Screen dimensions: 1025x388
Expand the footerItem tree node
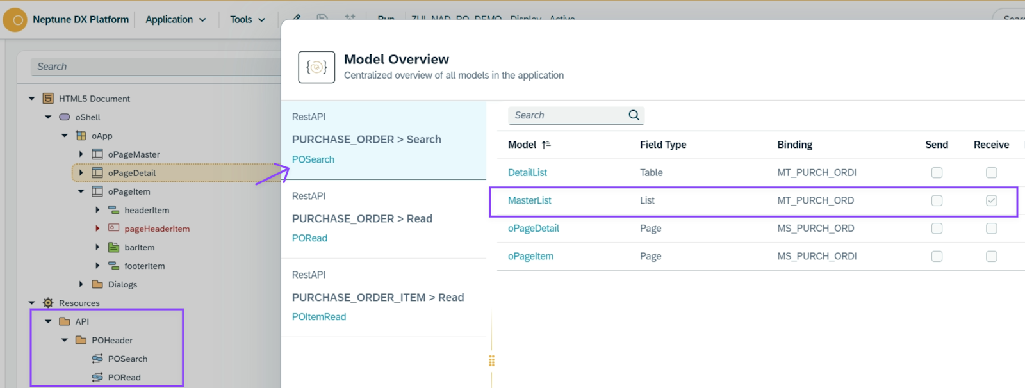click(x=97, y=266)
